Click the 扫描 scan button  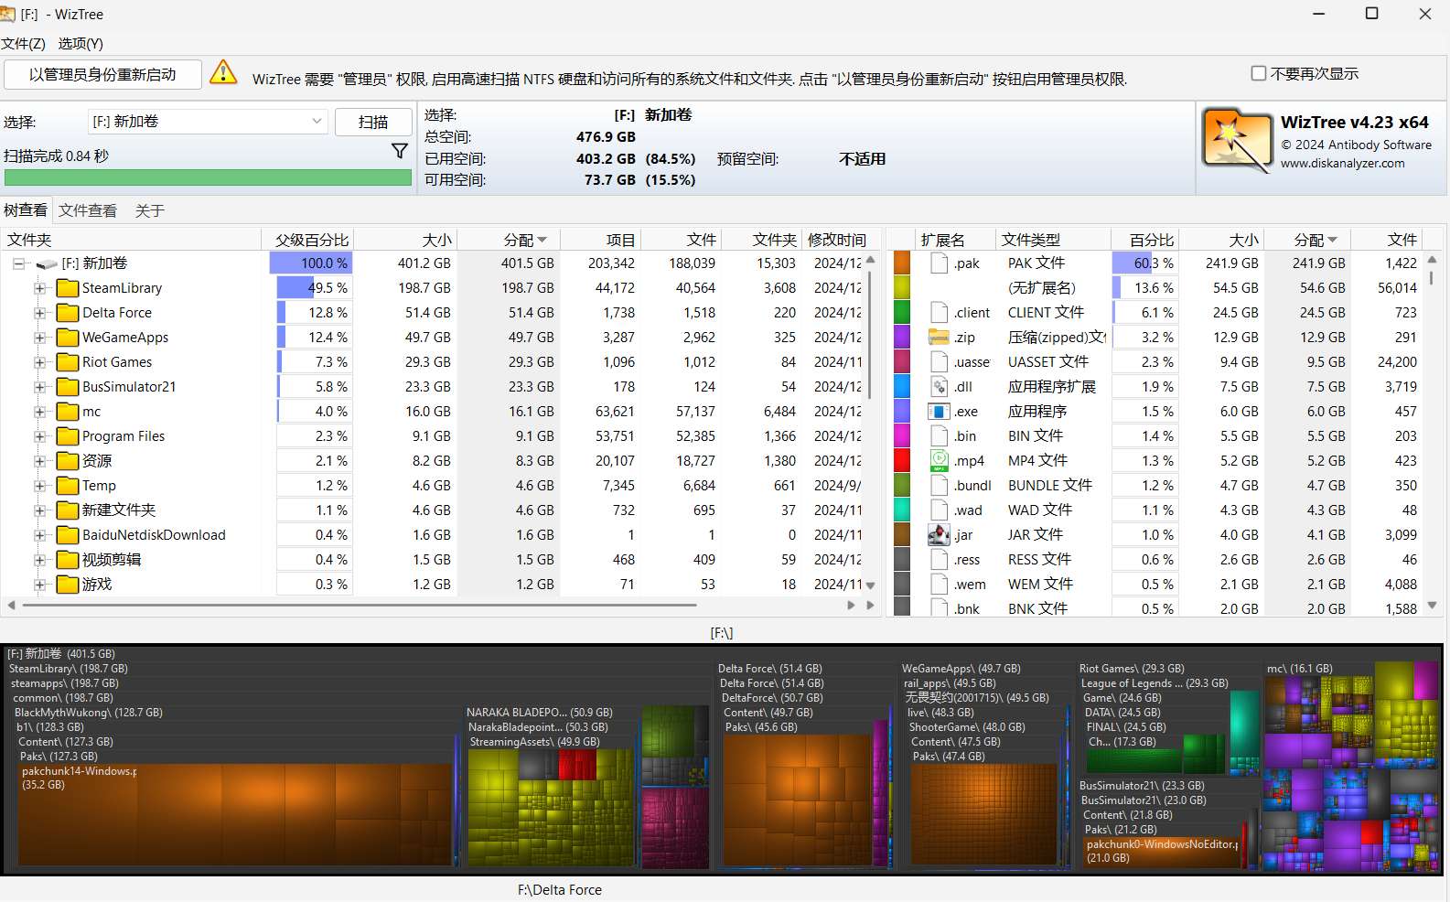[373, 122]
